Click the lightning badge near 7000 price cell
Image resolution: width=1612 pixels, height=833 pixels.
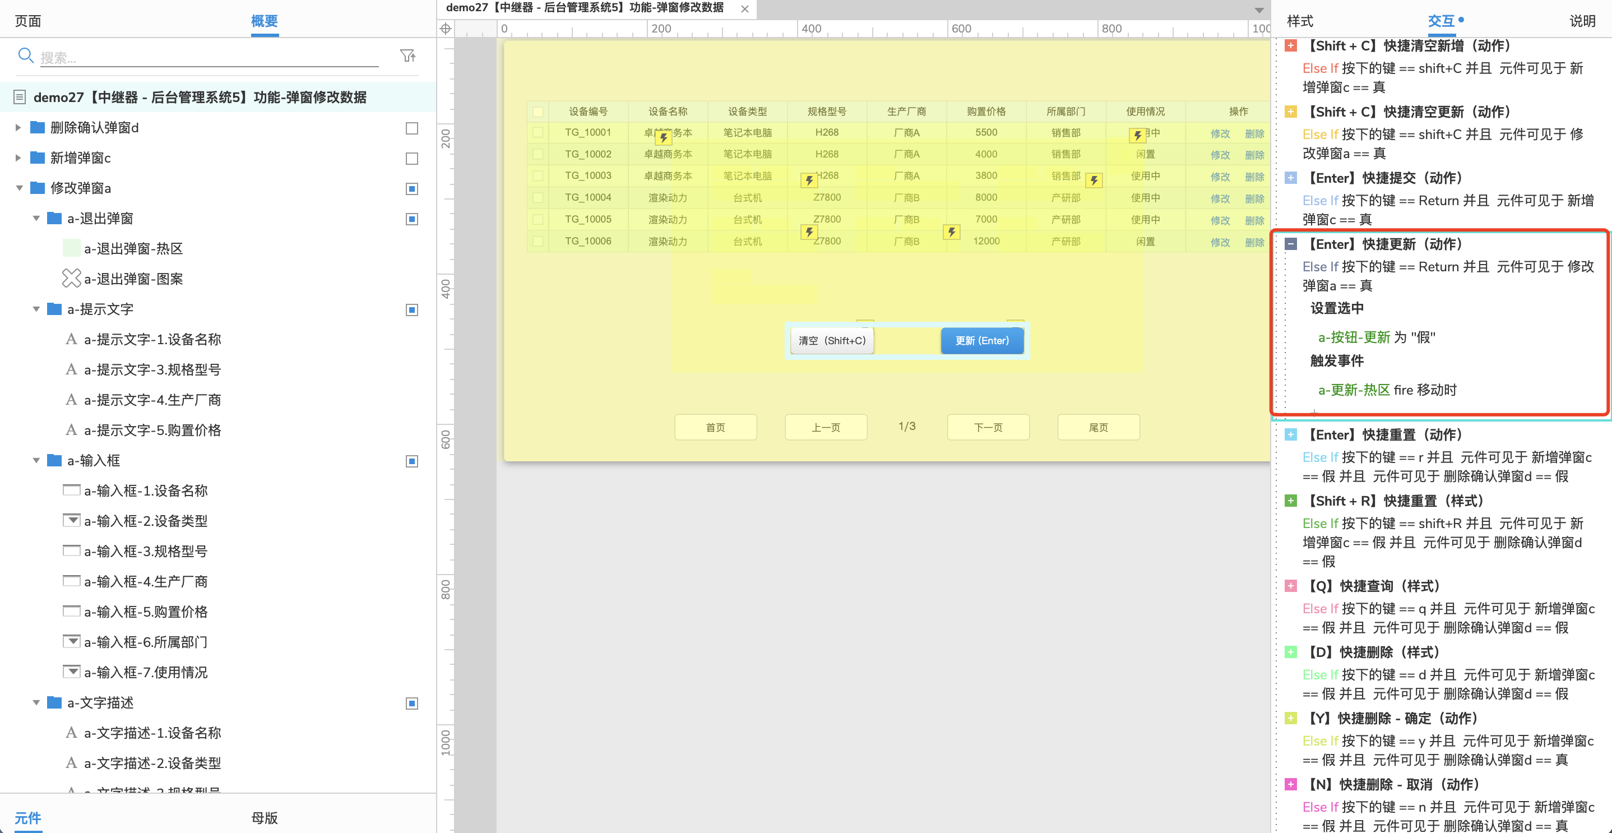(x=951, y=232)
